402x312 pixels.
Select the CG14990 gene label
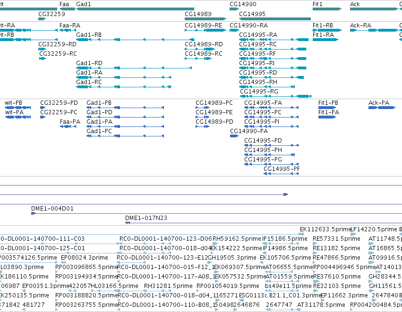pyautogui.click(x=243, y=4)
